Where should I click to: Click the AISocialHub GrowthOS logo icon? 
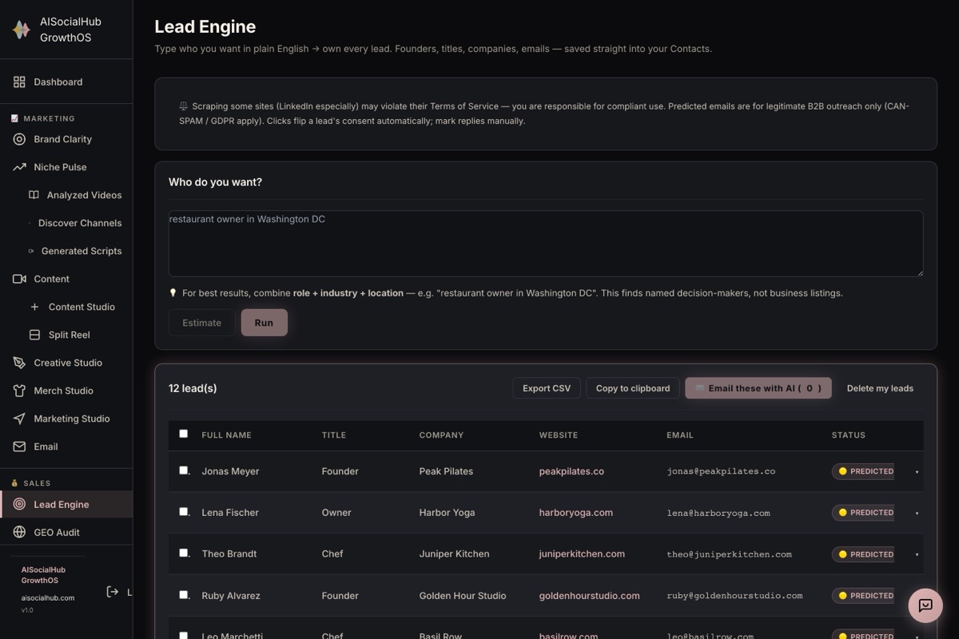[22, 30]
